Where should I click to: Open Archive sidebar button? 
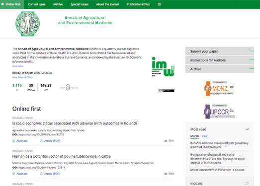(x=220, y=69)
